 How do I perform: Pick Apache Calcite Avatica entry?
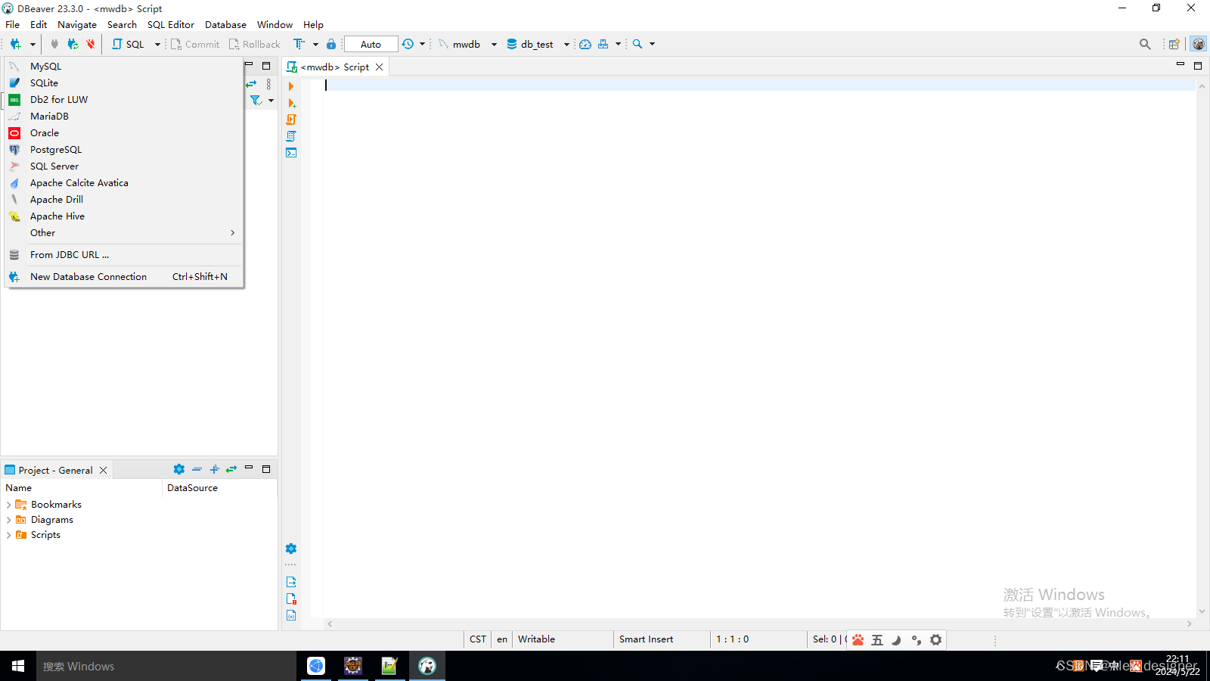click(x=124, y=183)
